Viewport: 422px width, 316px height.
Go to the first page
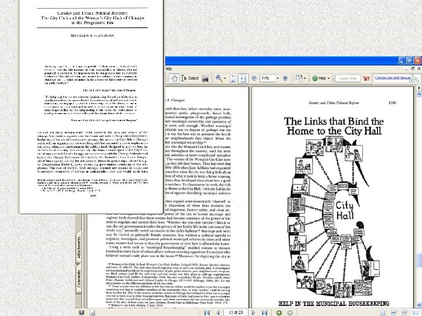coord(207,312)
